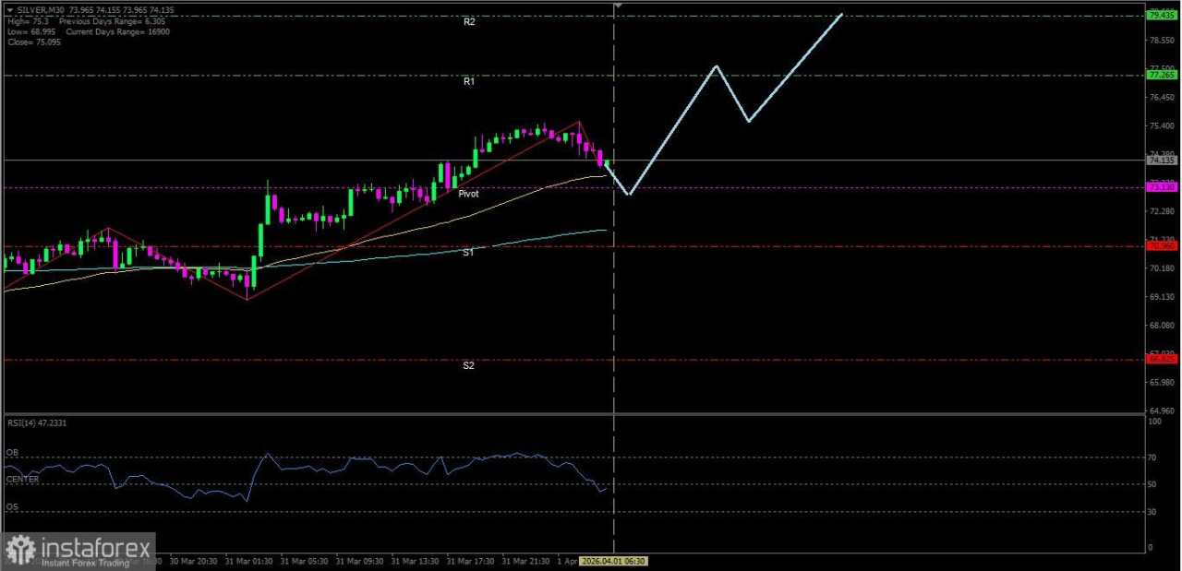The width and height of the screenshot is (1182, 571).
Task: Click the S1 level label
Action: [468, 252]
